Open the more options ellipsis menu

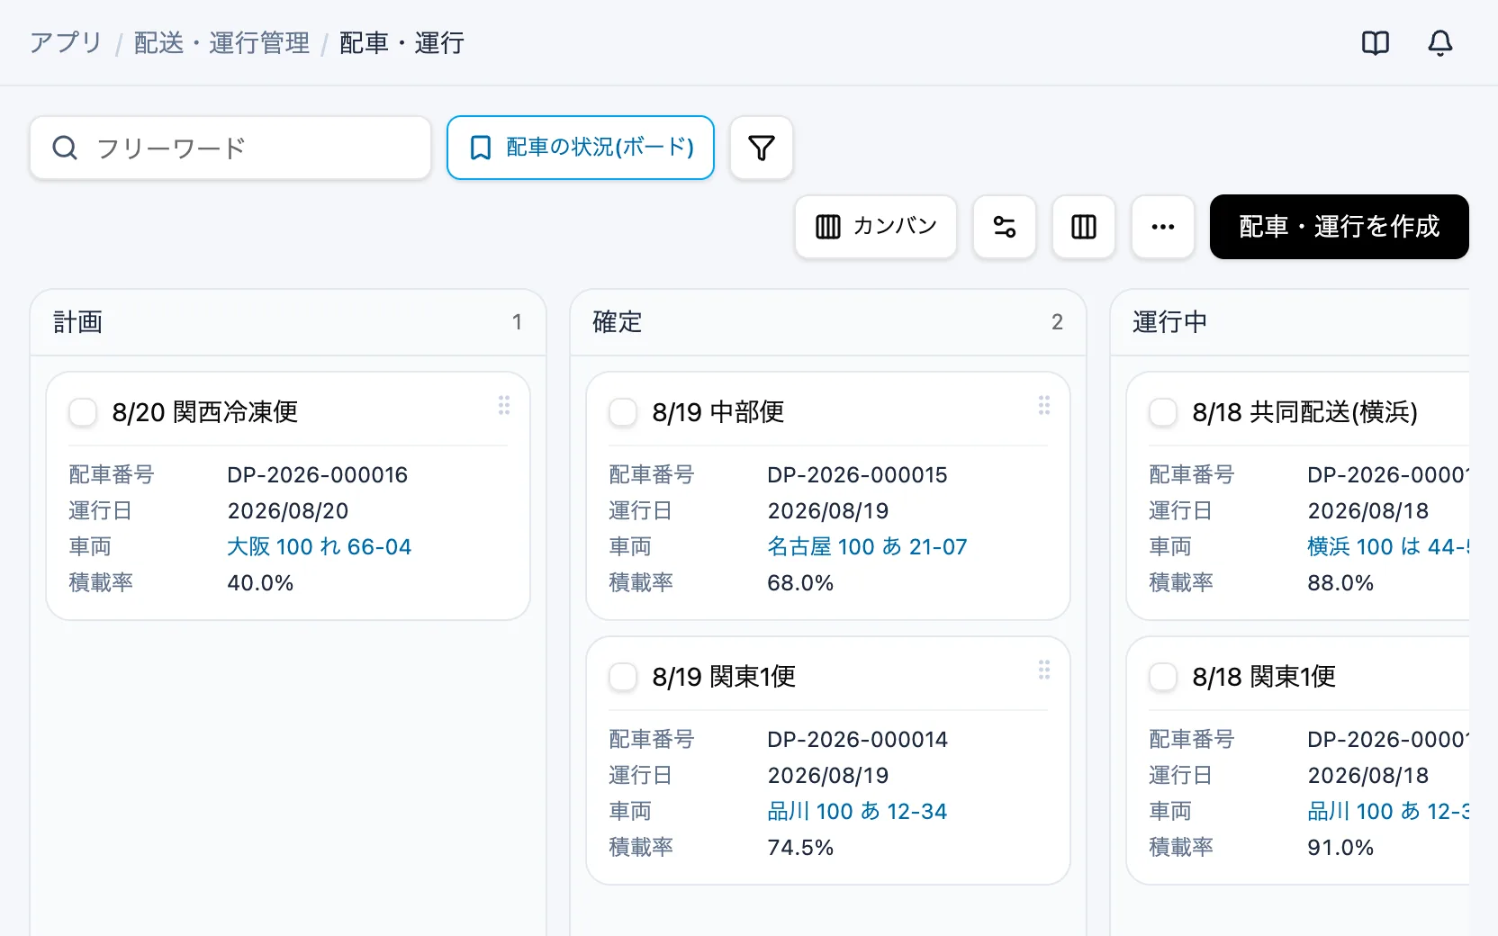(x=1163, y=227)
